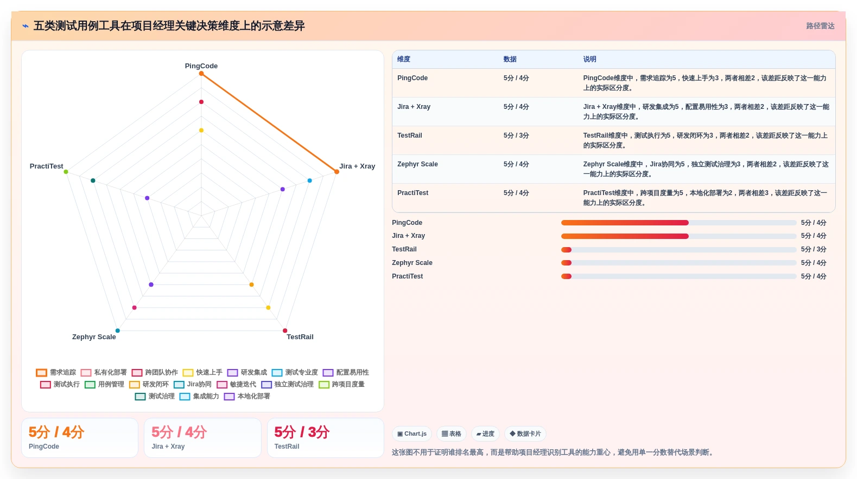Open the TestRail 5分 / 3分 score card
This screenshot has width=857, height=479.
tap(326, 438)
